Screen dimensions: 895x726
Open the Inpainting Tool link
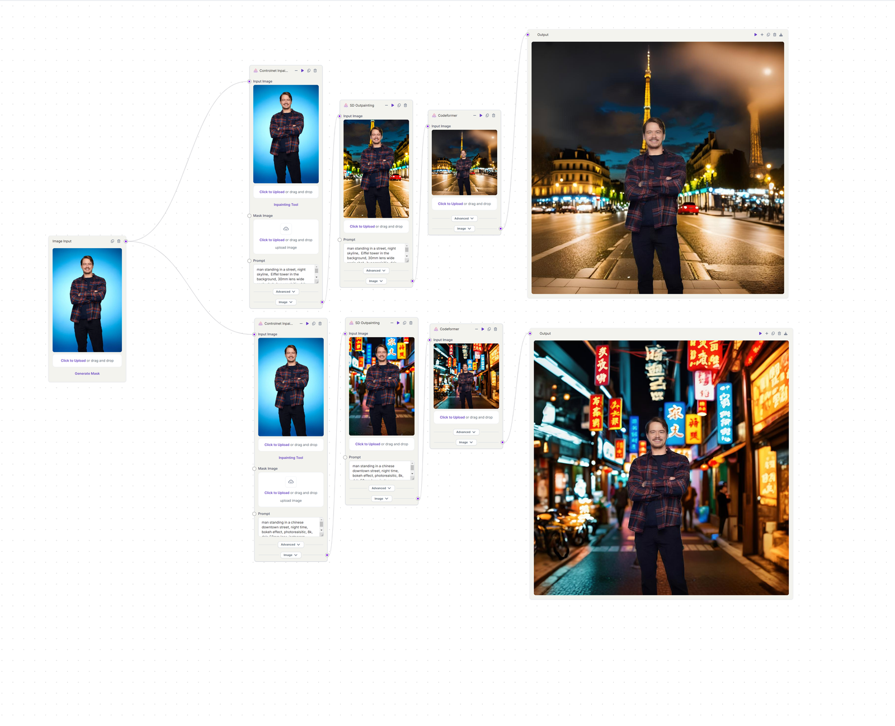[x=285, y=205]
